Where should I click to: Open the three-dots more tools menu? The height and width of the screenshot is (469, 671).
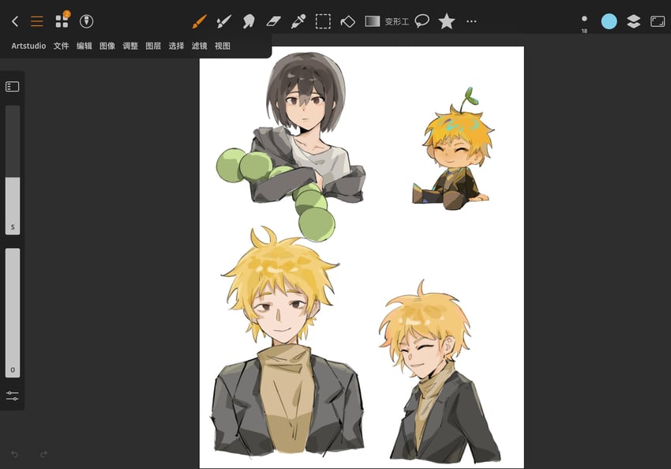tap(471, 21)
